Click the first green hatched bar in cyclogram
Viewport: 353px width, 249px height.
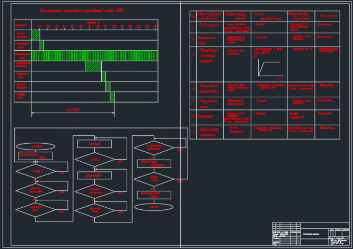(36, 35)
